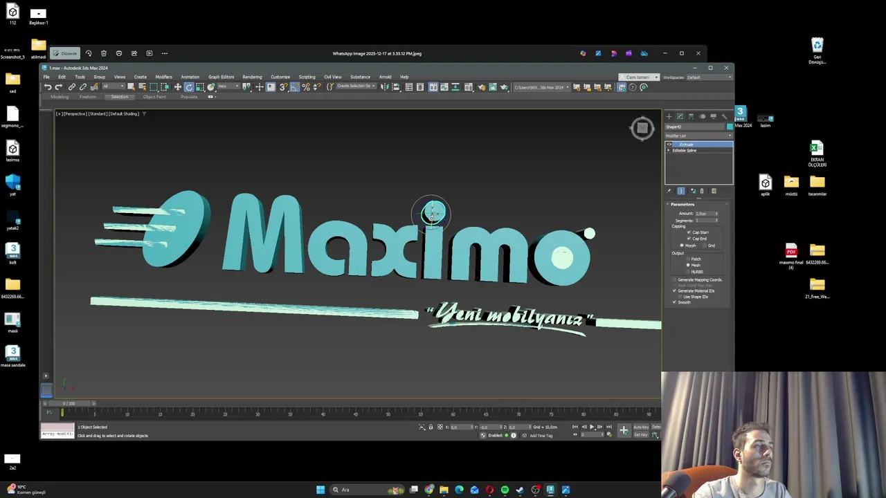The height and width of the screenshot is (498, 886).
Task: Click the ViewCube in the viewport
Action: pos(642,128)
